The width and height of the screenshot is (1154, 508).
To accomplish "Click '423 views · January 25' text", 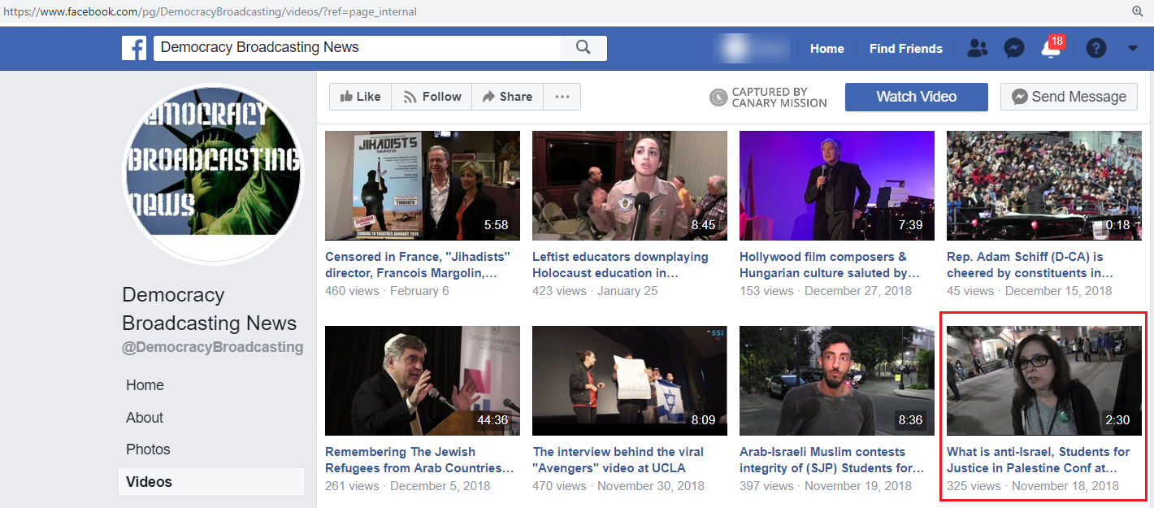I will click(x=595, y=291).
